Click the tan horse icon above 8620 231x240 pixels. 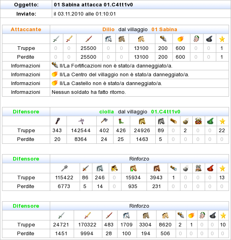point(166,215)
